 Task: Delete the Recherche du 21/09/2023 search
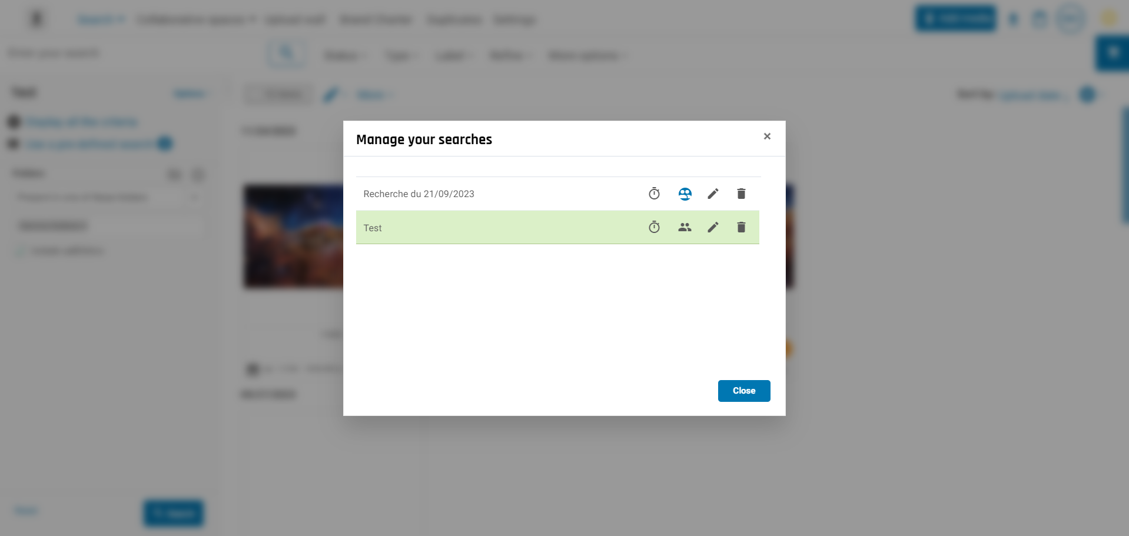pos(741,194)
